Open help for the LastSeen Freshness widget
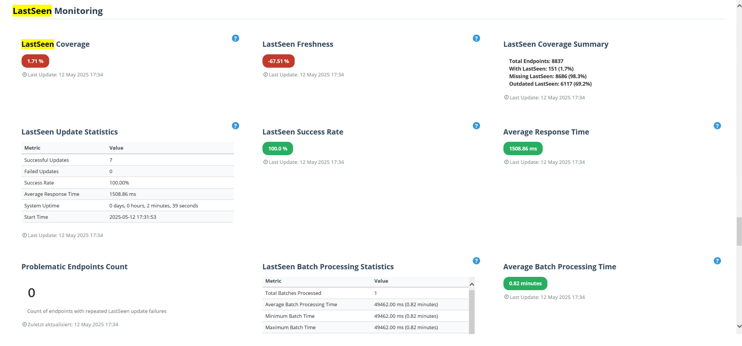The height and width of the screenshot is (346, 742). 476,38
